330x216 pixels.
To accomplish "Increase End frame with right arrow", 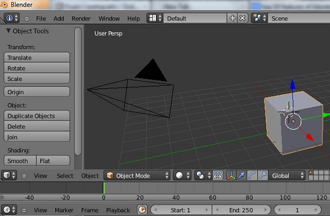I will click(x=266, y=209).
